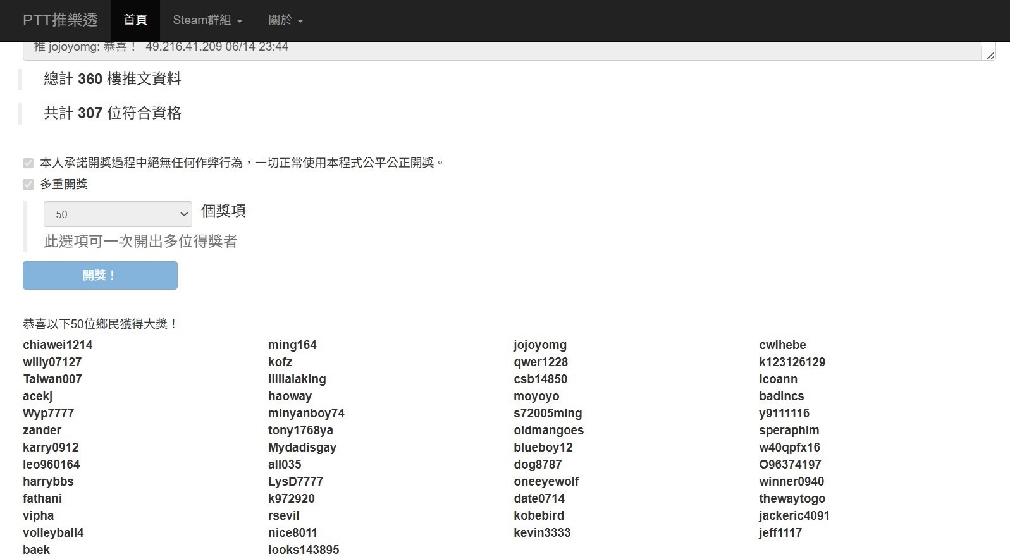This screenshot has width=1010, height=559.
Task: Select winner name leo960164
Action: [51, 465]
